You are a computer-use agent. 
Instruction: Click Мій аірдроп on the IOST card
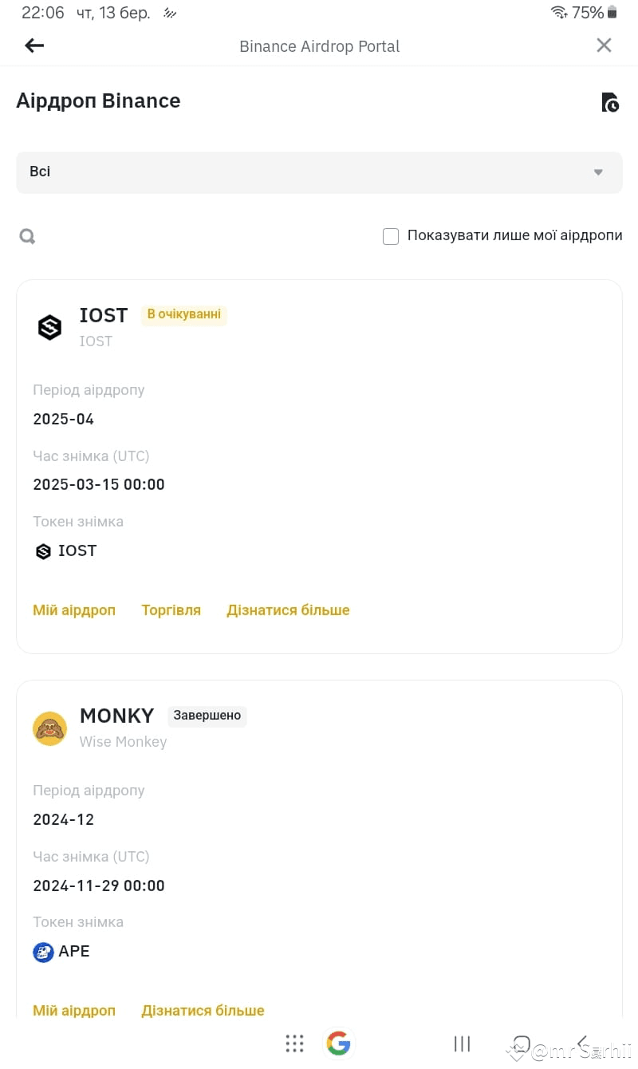pos(74,609)
